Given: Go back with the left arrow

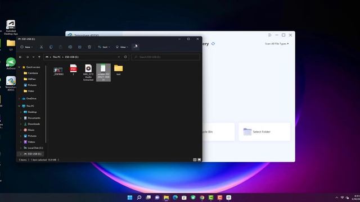Looking at the screenshot, I should (20, 57).
